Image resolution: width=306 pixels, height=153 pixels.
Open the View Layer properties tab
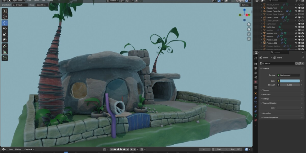[255, 73]
